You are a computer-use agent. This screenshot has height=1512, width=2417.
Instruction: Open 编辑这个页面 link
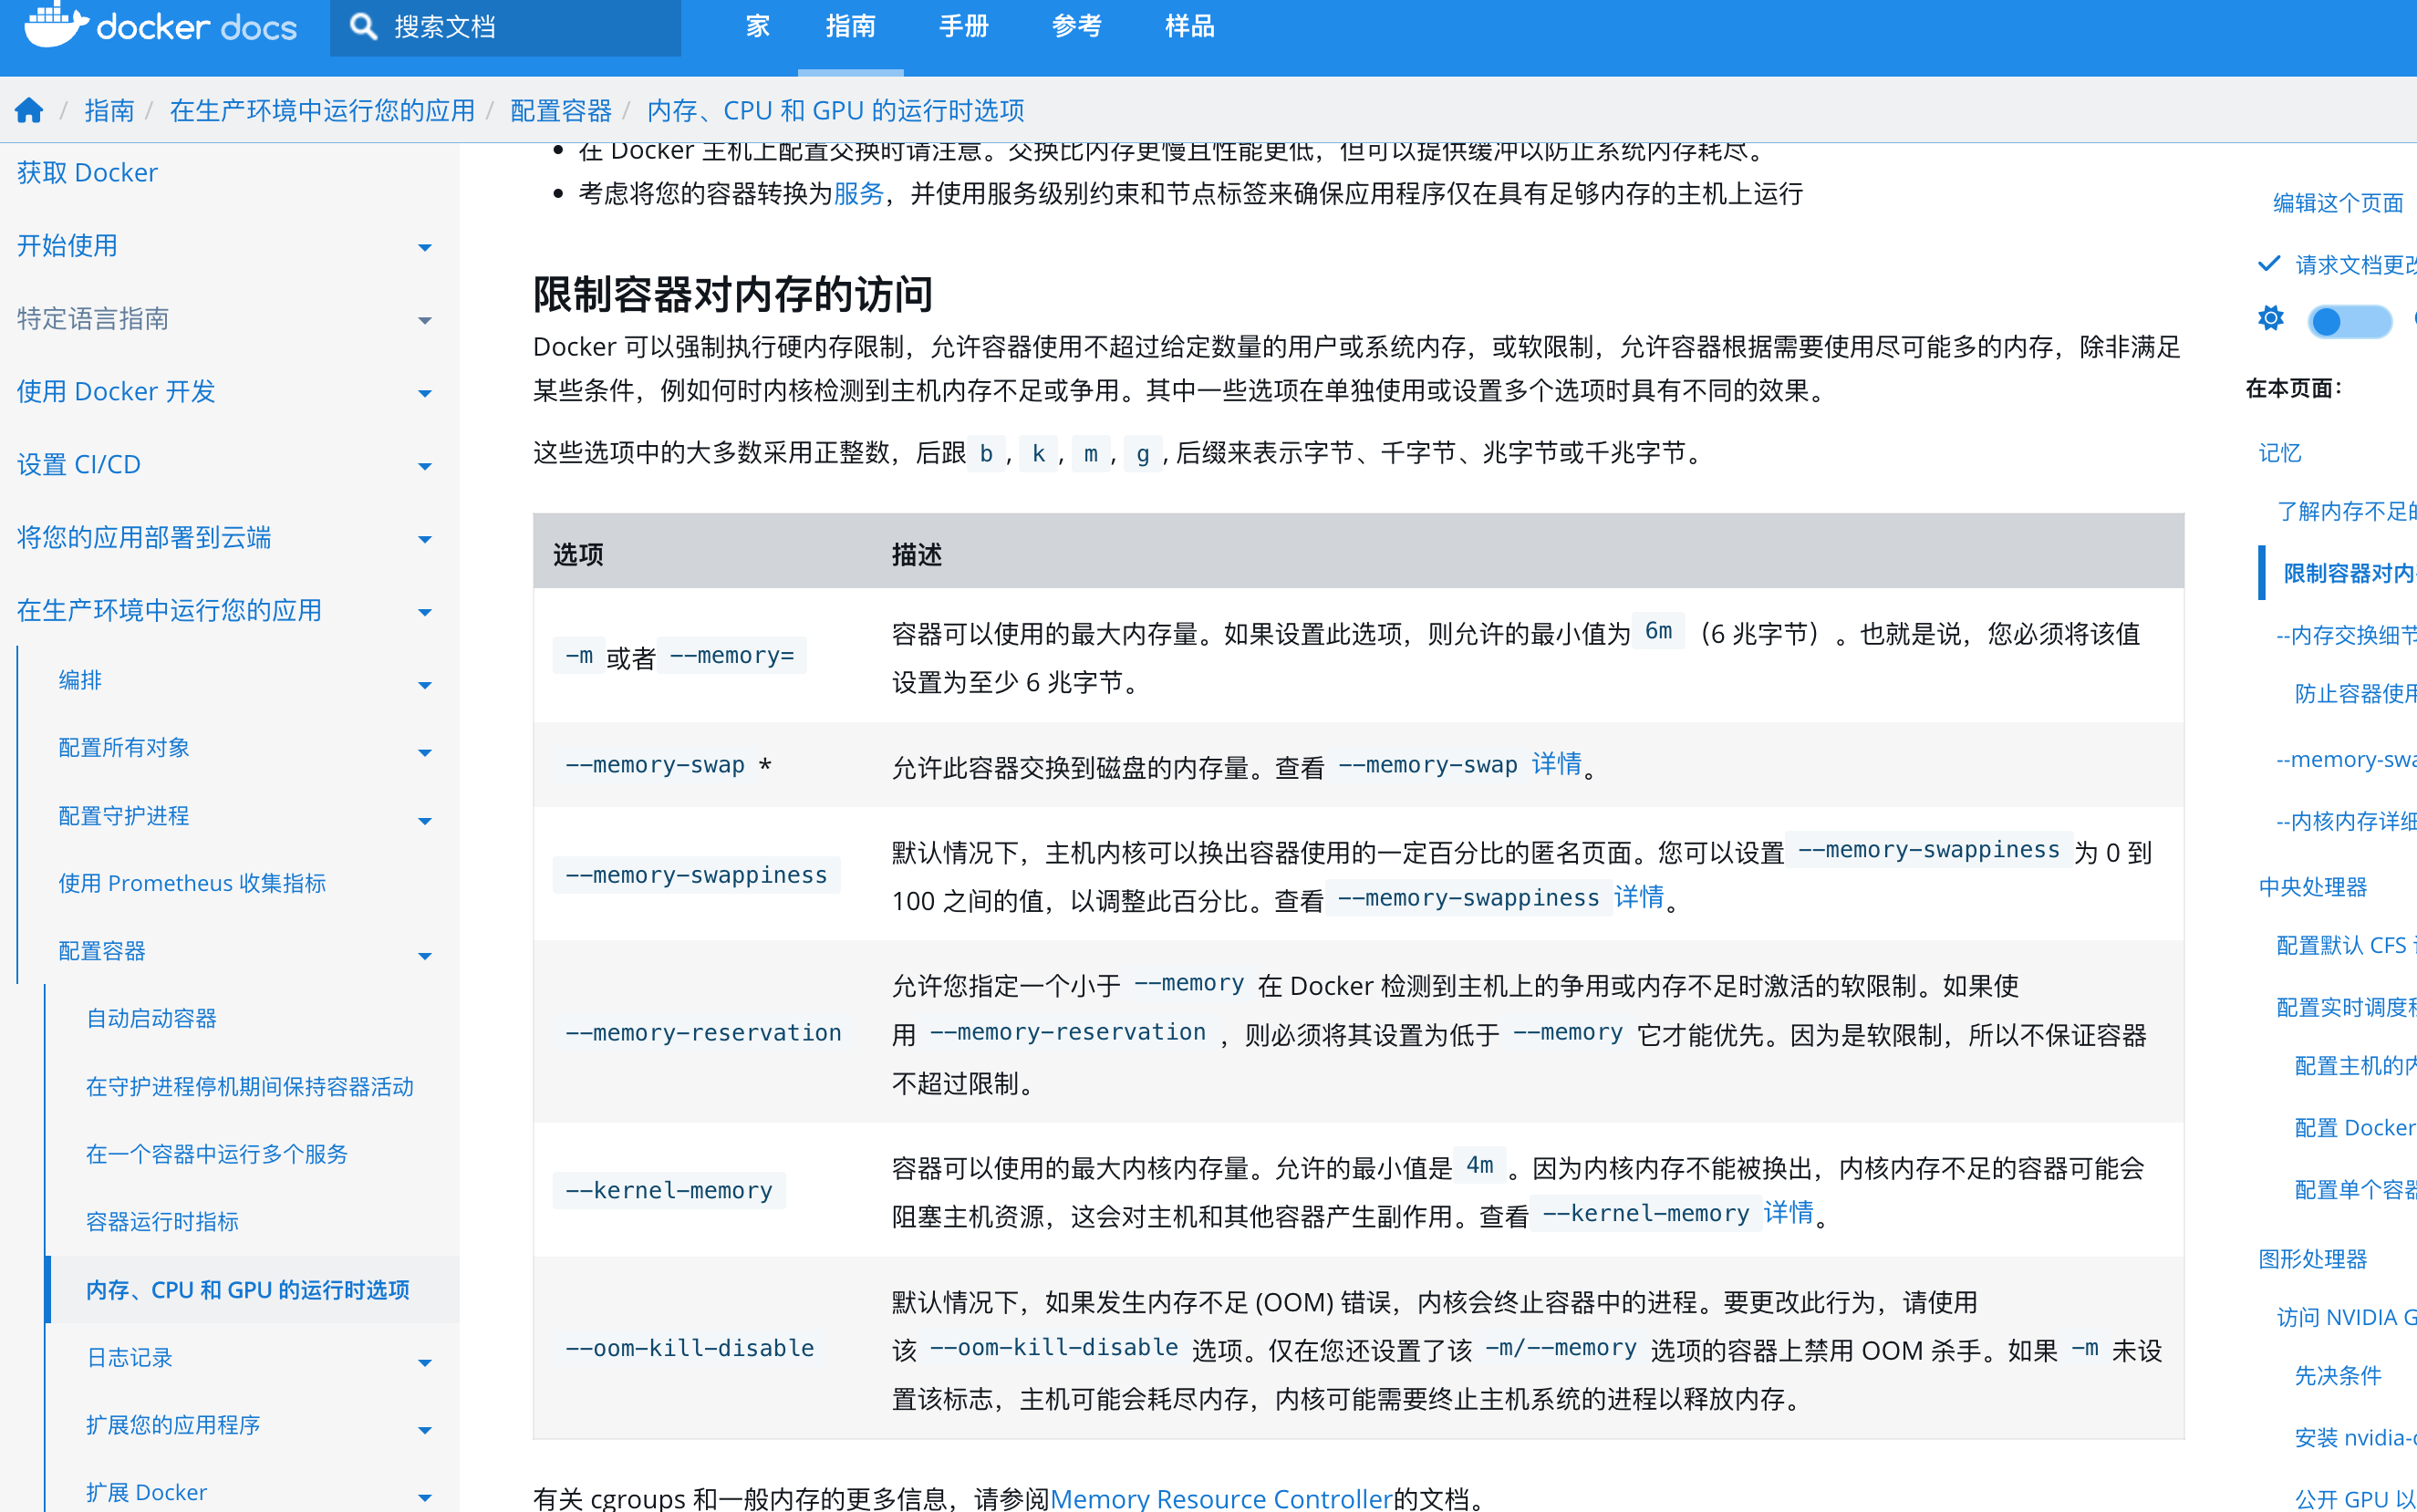pos(2337,203)
